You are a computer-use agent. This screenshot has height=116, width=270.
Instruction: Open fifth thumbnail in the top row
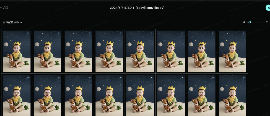[140, 51]
